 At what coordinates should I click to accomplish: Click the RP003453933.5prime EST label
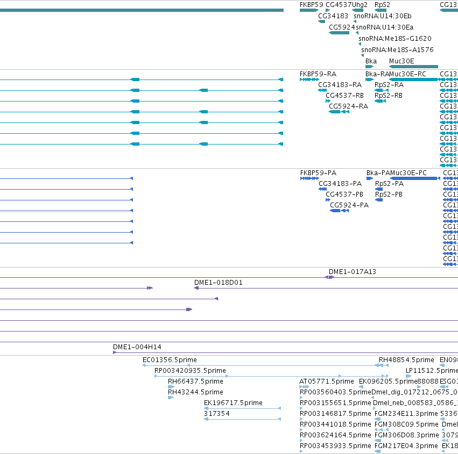pyautogui.click(x=335, y=446)
